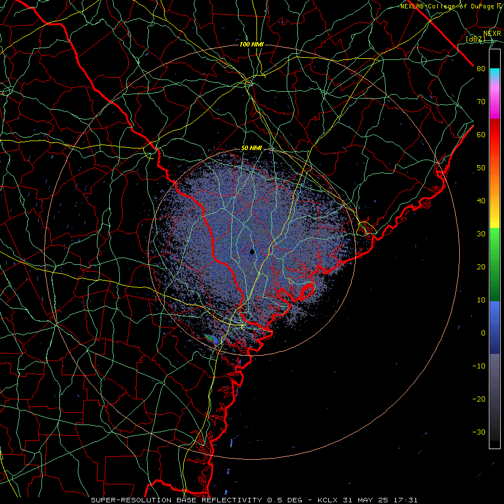The image size is (504, 504).
Task: Click the small green echo near Savannah
Action: coord(209,338)
